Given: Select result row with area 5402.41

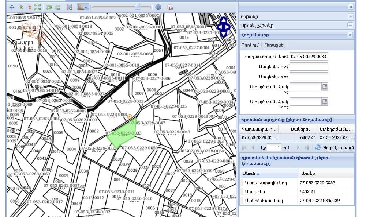Looking at the screenshot, I should 297,138.
